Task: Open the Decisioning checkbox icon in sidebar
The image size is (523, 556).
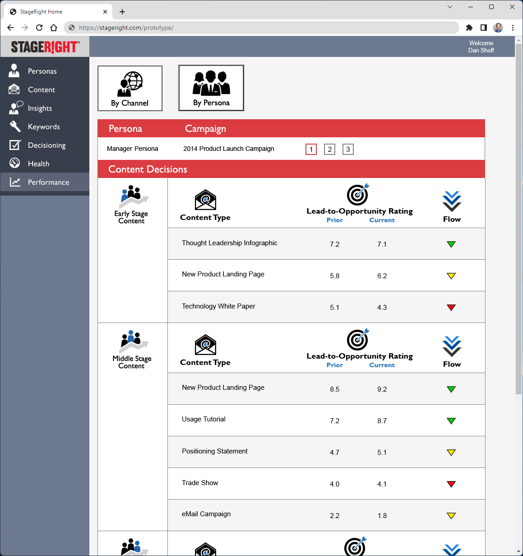Action: (x=15, y=145)
